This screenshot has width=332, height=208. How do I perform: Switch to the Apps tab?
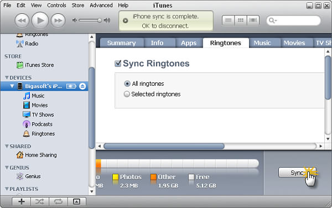pyautogui.click(x=189, y=43)
